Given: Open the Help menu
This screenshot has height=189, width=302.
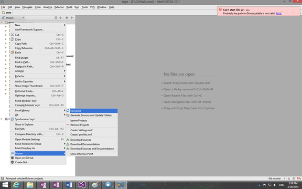Looking at the screenshot, I should [x=112, y=7].
